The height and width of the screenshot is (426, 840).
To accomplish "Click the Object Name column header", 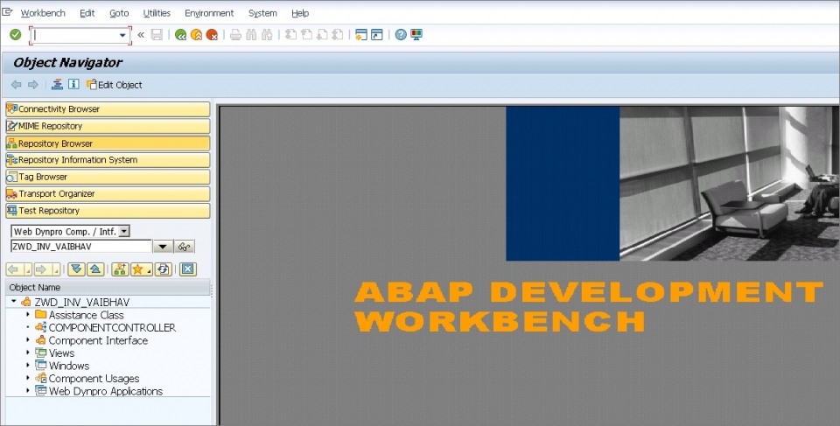I will [108, 287].
